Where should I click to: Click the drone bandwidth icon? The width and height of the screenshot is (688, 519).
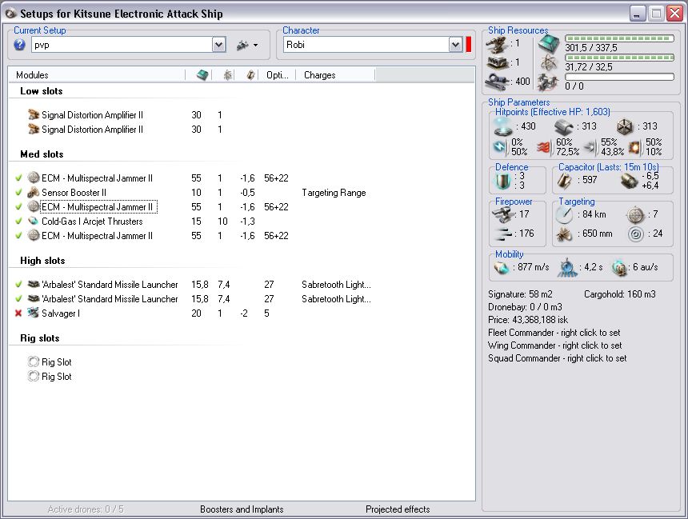549,82
